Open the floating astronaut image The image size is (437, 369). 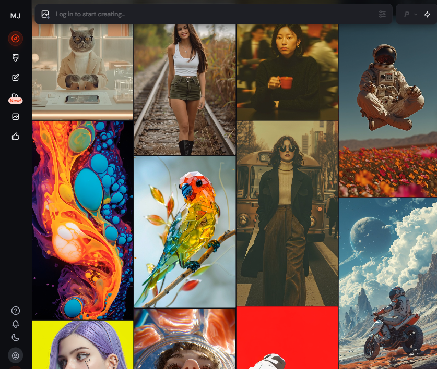pyautogui.click(x=388, y=111)
